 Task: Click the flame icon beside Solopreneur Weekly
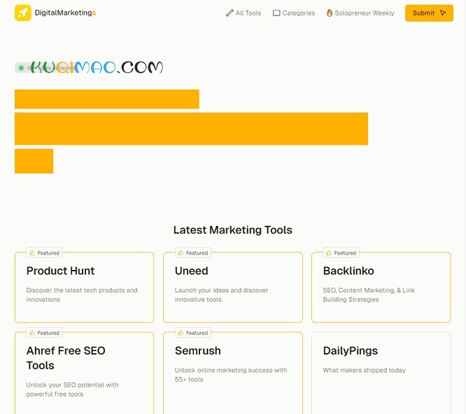click(330, 13)
